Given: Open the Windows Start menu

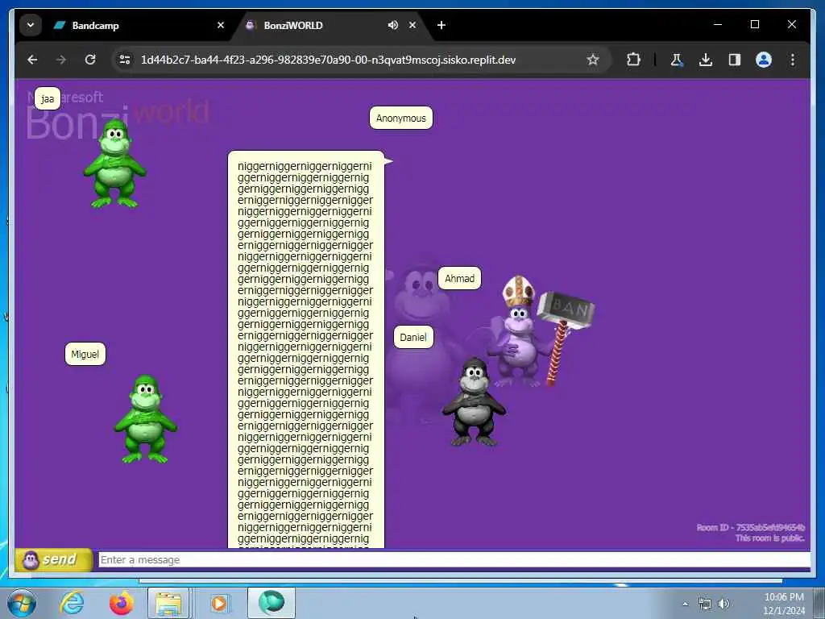Looking at the screenshot, I should (x=22, y=603).
